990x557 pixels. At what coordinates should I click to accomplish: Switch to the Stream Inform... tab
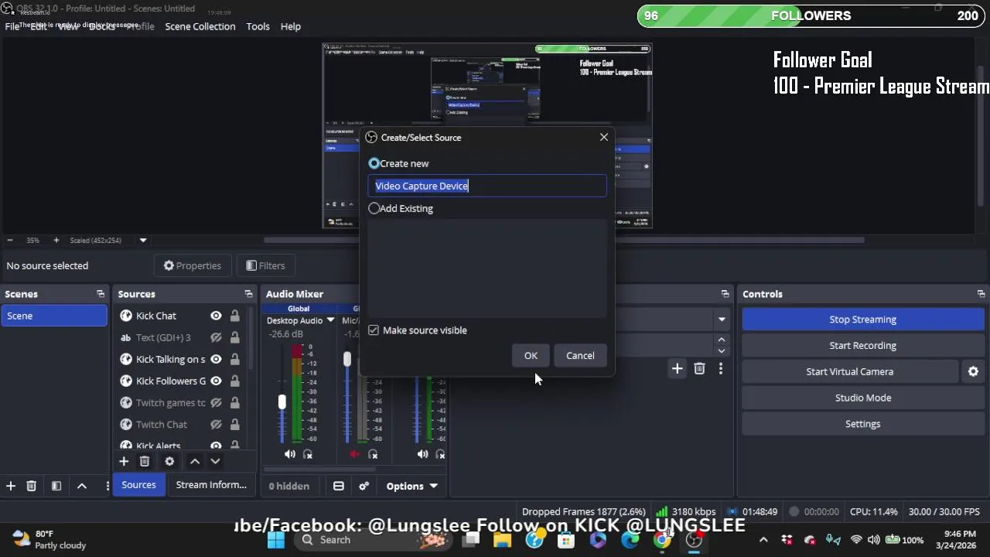pyautogui.click(x=211, y=485)
